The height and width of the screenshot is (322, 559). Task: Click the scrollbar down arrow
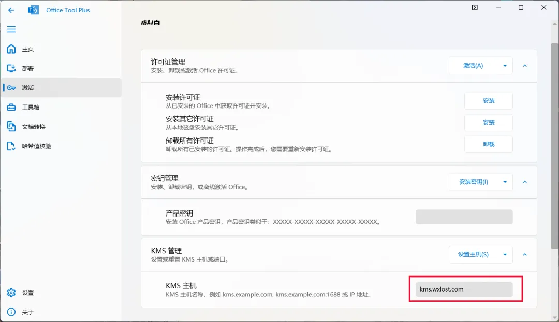pos(555,318)
